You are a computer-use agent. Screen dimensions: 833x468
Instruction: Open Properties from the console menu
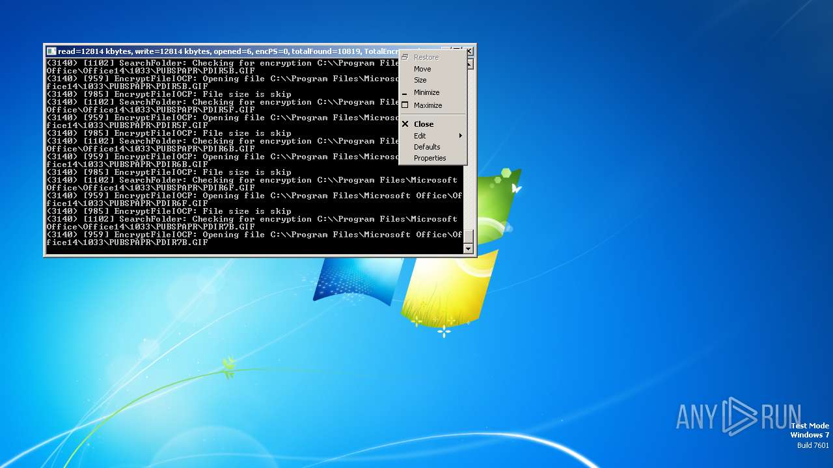pyautogui.click(x=433, y=158)
